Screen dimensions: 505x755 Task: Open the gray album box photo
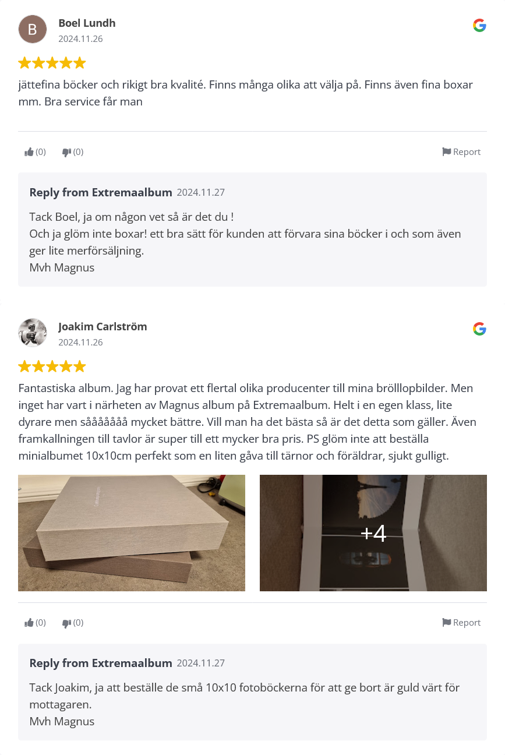132,533
